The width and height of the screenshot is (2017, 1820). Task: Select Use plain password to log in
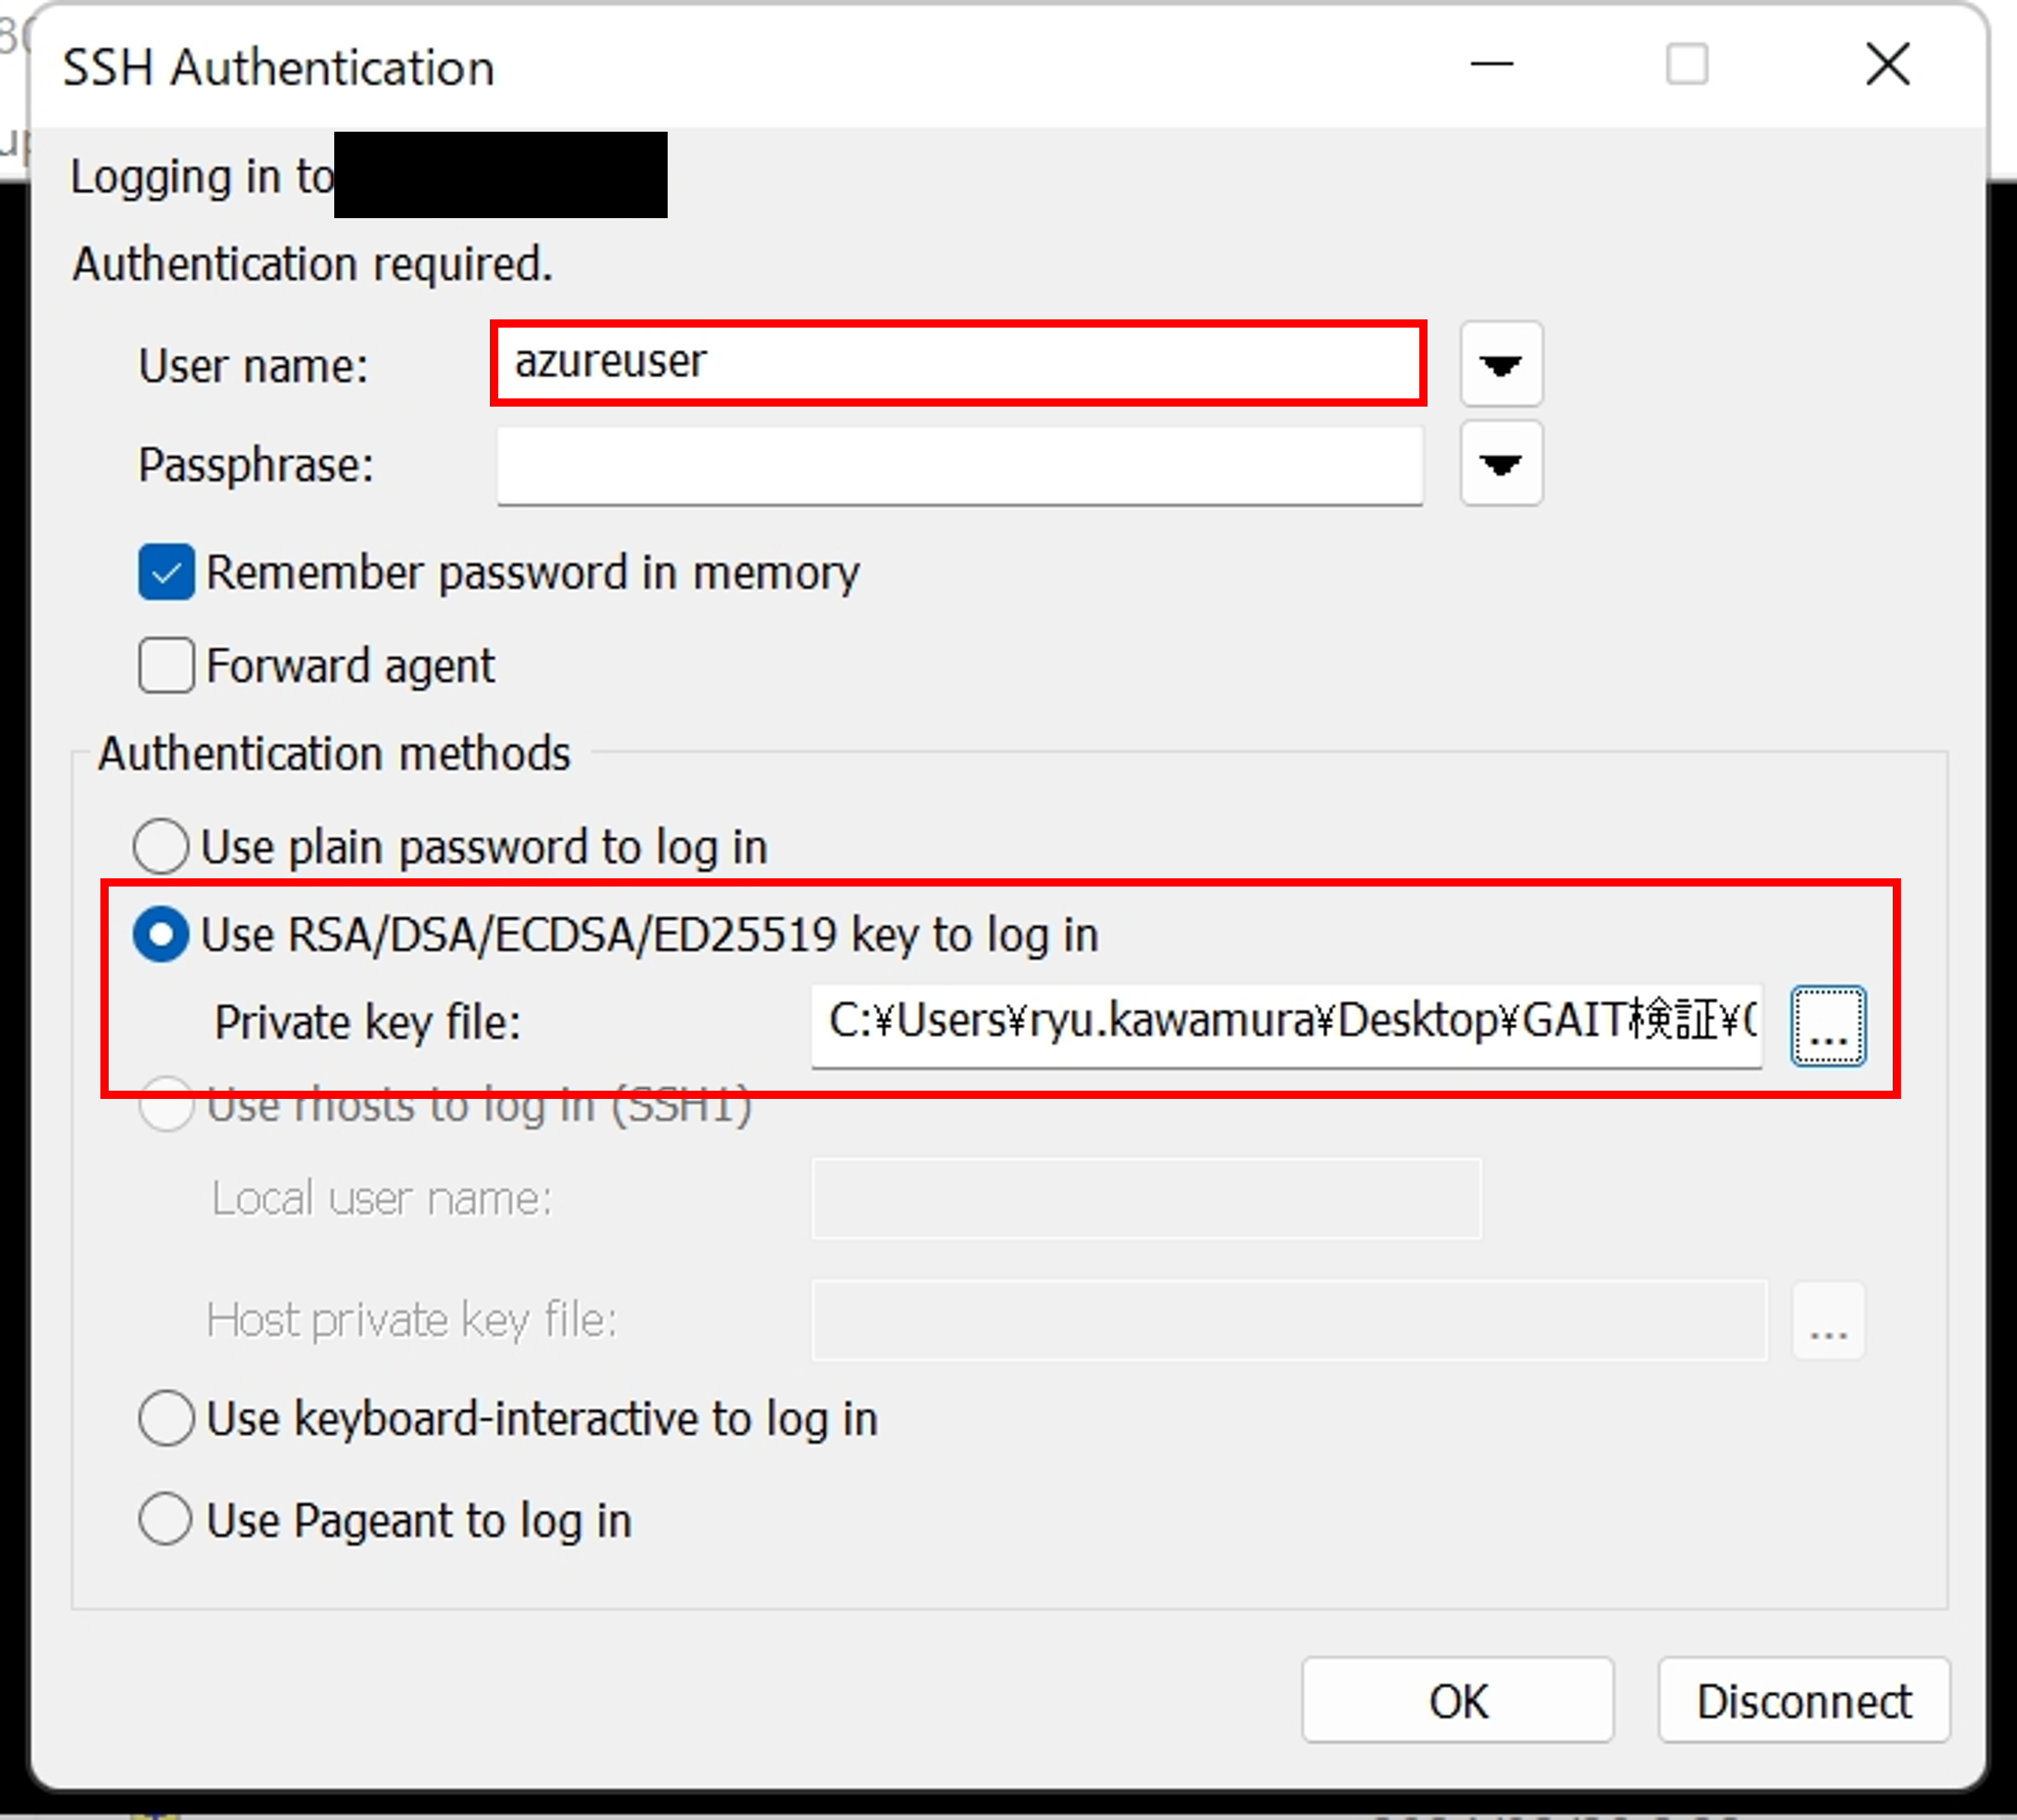tap(161, 846)
